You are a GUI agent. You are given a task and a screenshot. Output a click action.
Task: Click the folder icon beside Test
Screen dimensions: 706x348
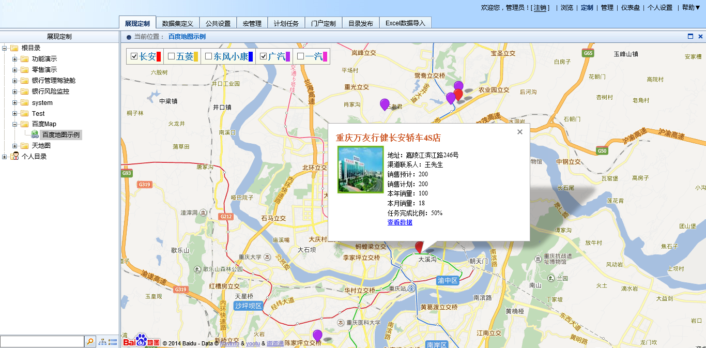(24, 113)
